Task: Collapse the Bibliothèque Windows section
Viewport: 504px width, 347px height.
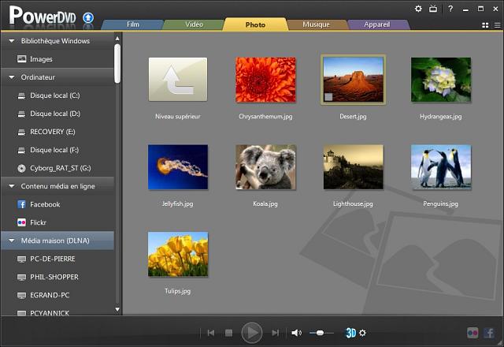Action: [11, 40]
